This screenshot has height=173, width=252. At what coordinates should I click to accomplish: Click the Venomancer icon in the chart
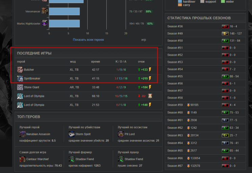click(44, 11)
